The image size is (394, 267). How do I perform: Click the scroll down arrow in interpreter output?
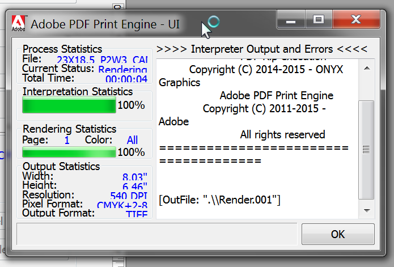(367, 210)
